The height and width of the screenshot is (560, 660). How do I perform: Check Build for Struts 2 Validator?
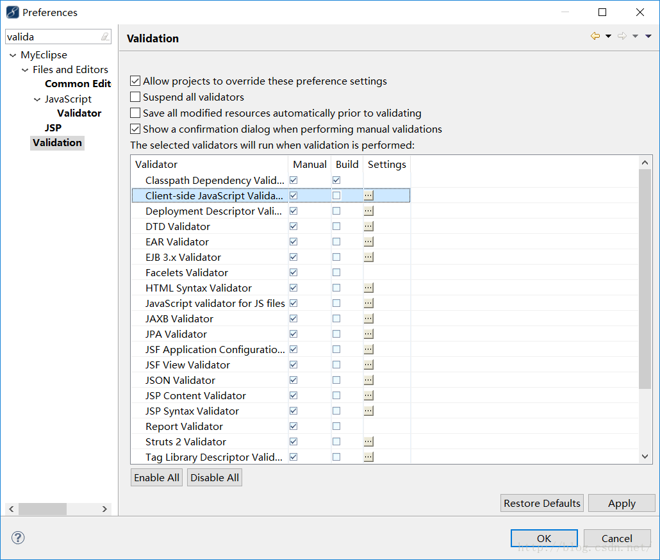(336, 441)
